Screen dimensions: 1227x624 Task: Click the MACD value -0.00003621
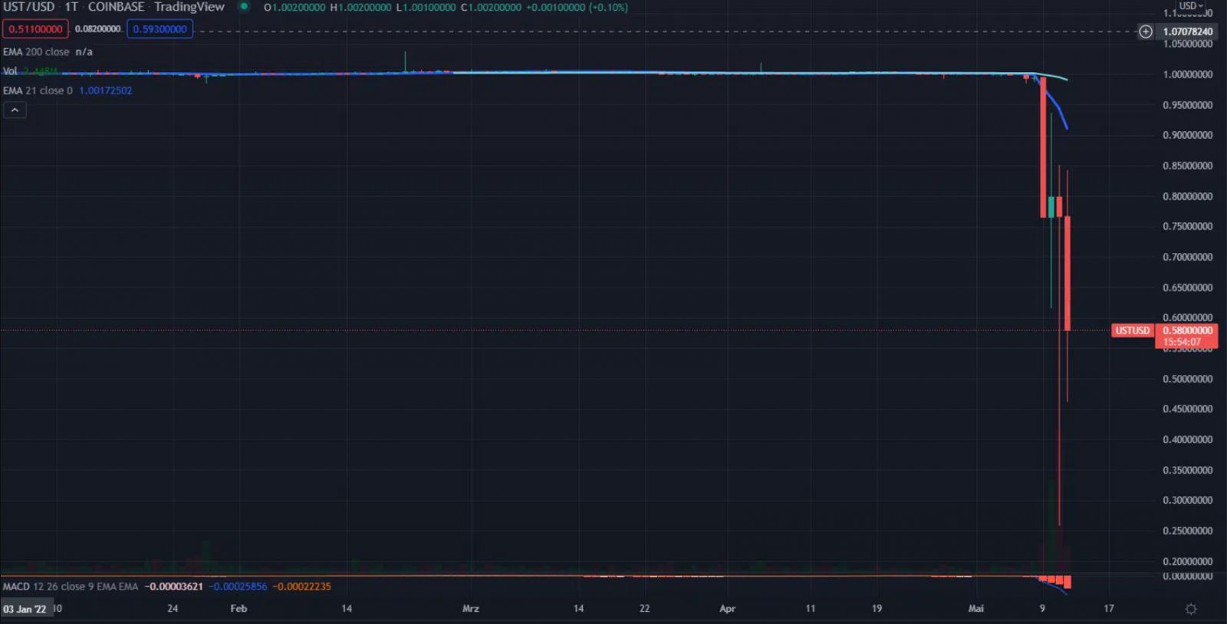point(174,586)
